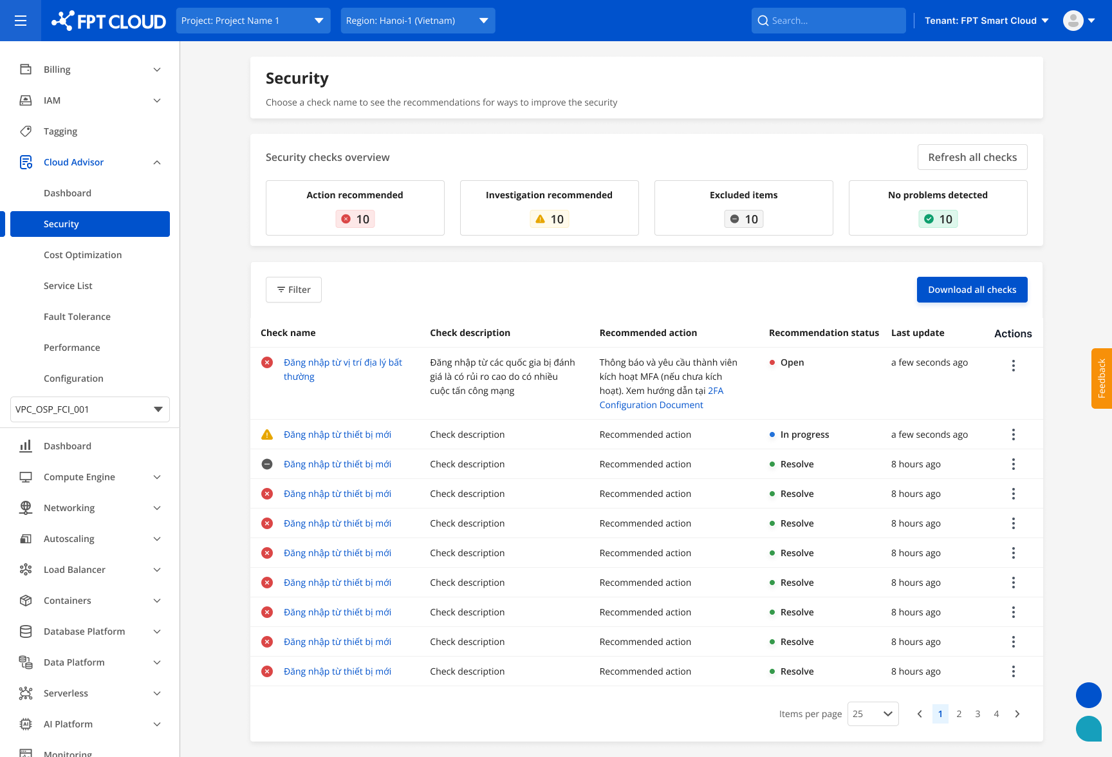This screenshot has height=757, width=1112.
Task: Select the Security menu item
Action: pyautogui.click(x=90, y=224)
